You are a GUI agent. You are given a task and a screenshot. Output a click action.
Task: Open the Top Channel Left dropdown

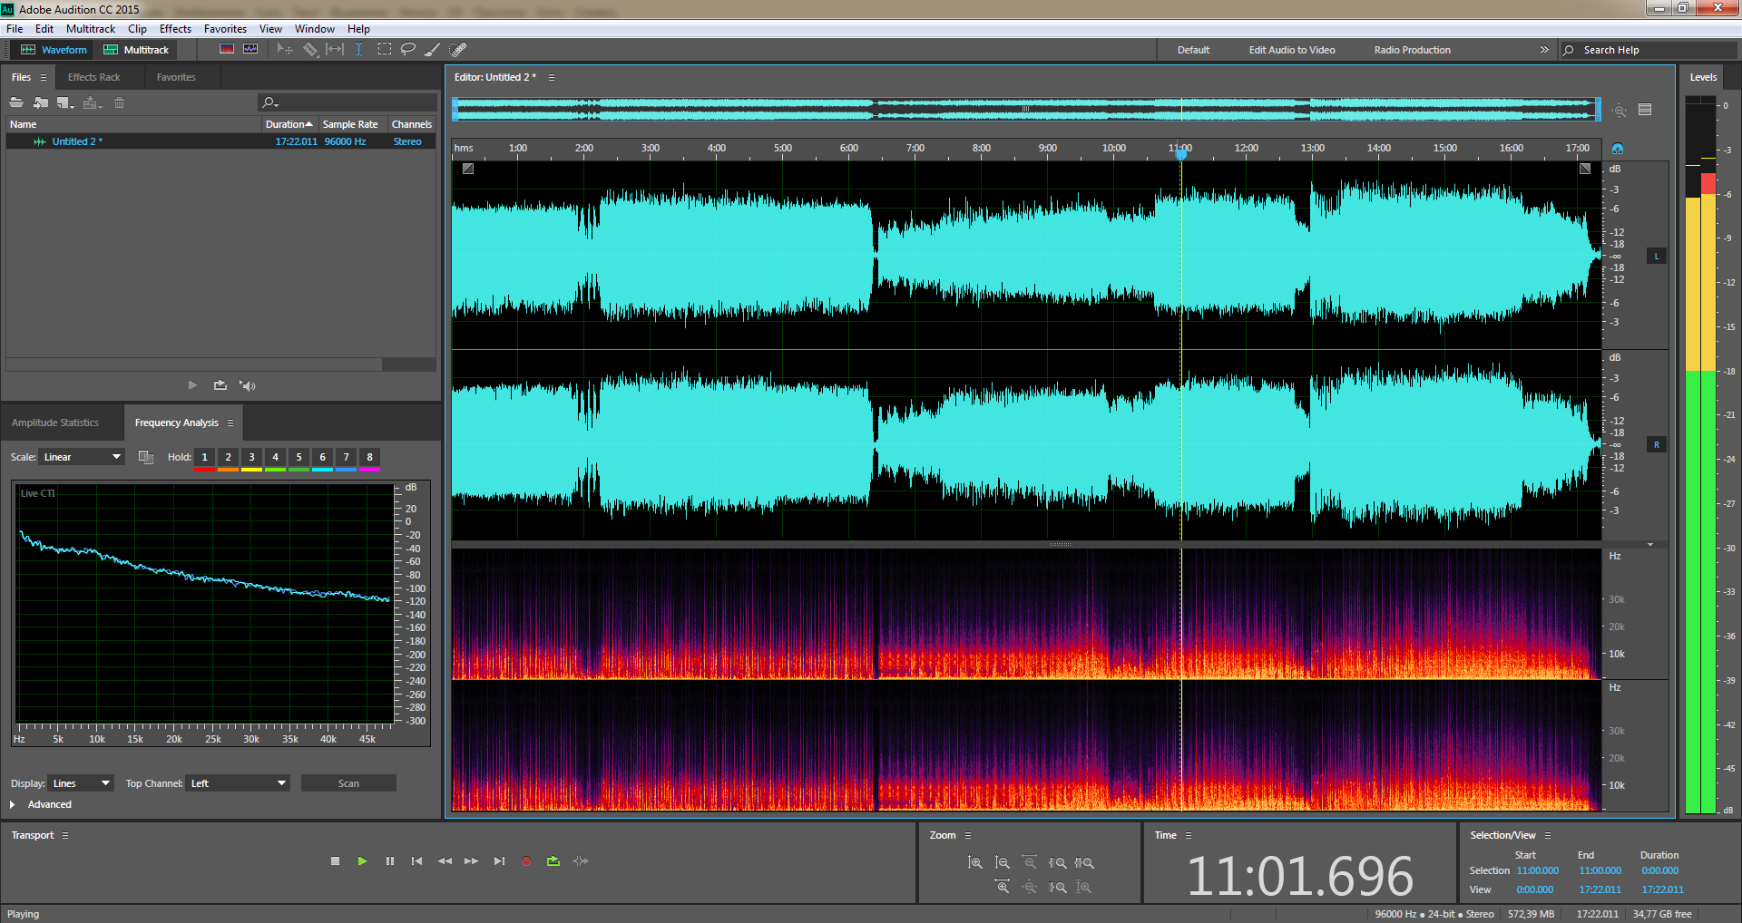point(238,783)
